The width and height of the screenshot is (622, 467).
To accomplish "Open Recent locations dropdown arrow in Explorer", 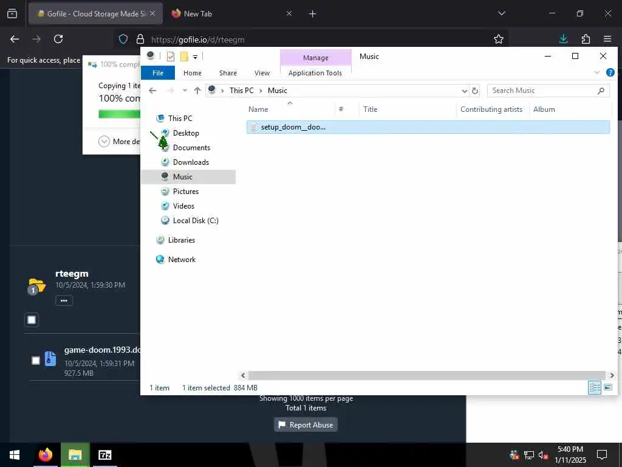I will click(x=185, y=91).
